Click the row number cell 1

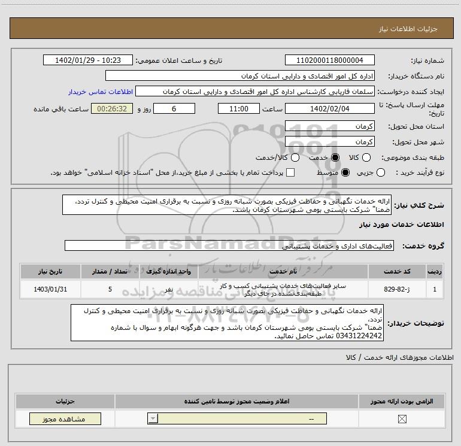pyautogui.click(x=435, y=289)
